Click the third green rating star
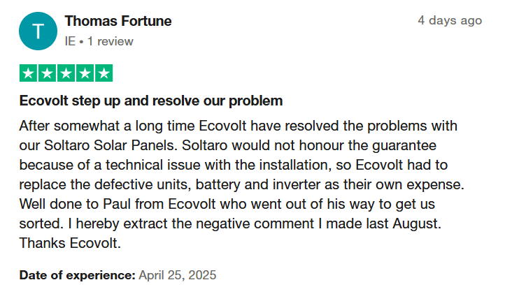This screenshot has width=512, height=294. (x=66, y=73)
